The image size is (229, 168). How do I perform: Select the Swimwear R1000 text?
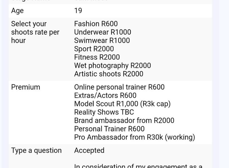coord(102,40)
